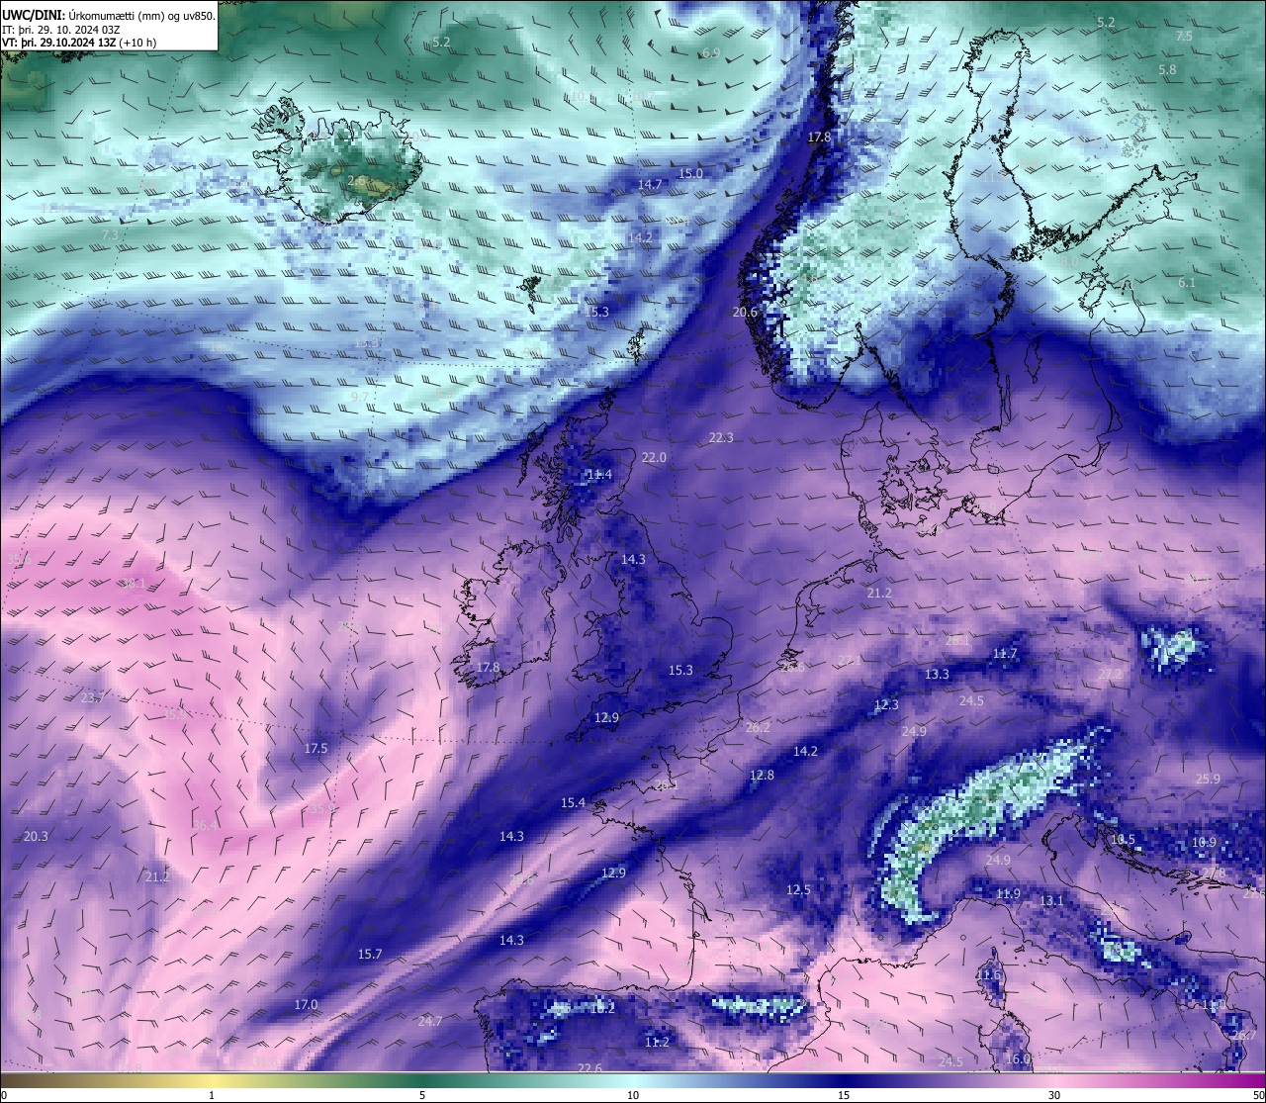Click the 6.9 value near the top
Viewport: 1266px width, 1103px height.
710,53
